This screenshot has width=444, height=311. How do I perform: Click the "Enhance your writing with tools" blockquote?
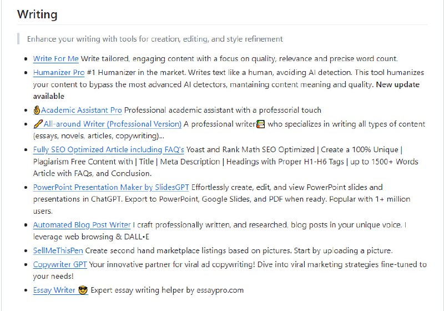click(155, 39)
